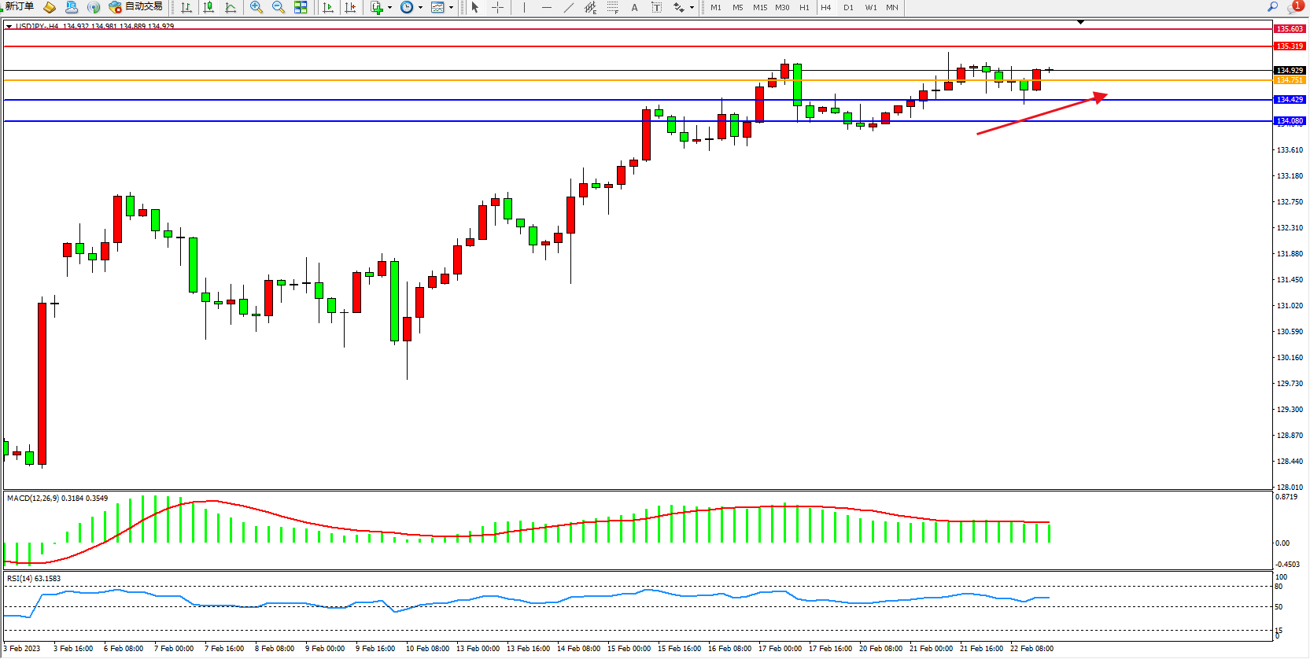This screenshot has height=659, width=1310.
Task: Toggle chart auto scroll
Action: point(328,7)
